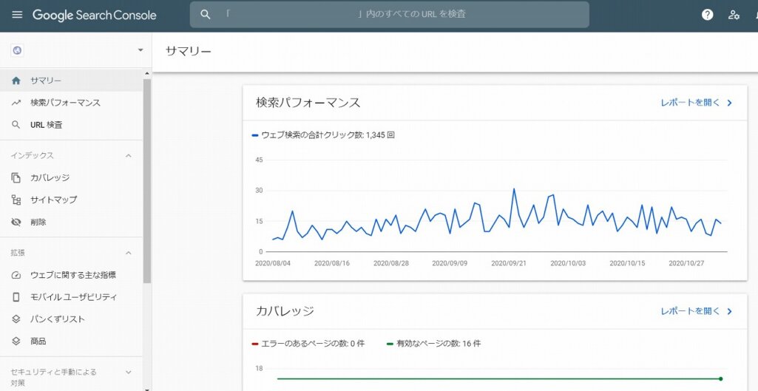Open the hamburger main menu
The width and height of the screenshot is (758, 391).
click(x=17, y=15)
